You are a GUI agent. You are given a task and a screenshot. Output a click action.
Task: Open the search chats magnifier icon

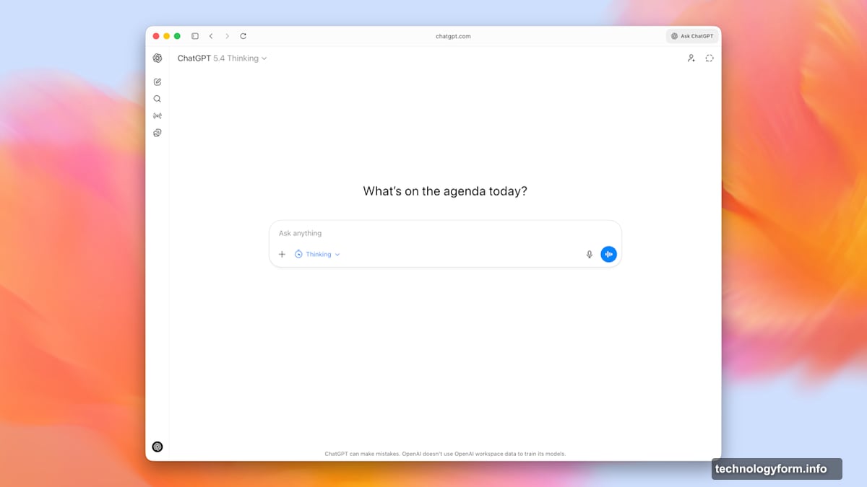pyautogui.click(x=158, y=99)
